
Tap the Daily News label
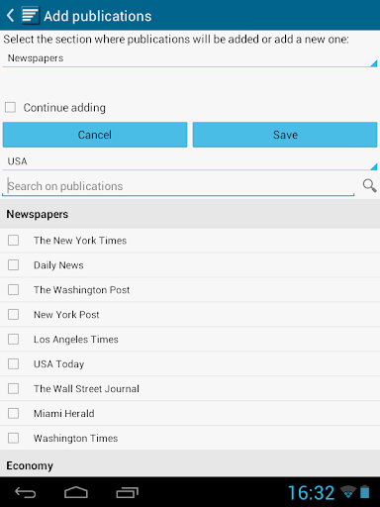point(58,265)
